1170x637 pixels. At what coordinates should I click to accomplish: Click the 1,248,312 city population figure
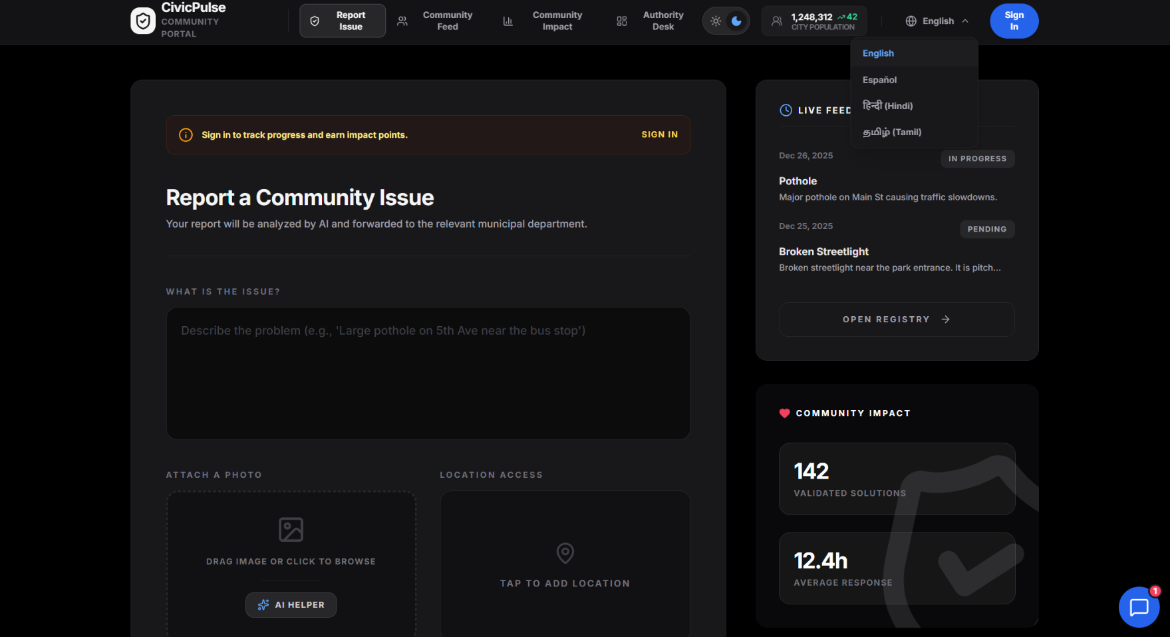coord(811,17)
